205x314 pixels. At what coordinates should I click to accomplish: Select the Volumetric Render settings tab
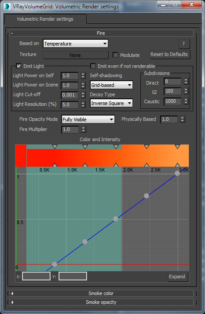click(x=45, y=19)
